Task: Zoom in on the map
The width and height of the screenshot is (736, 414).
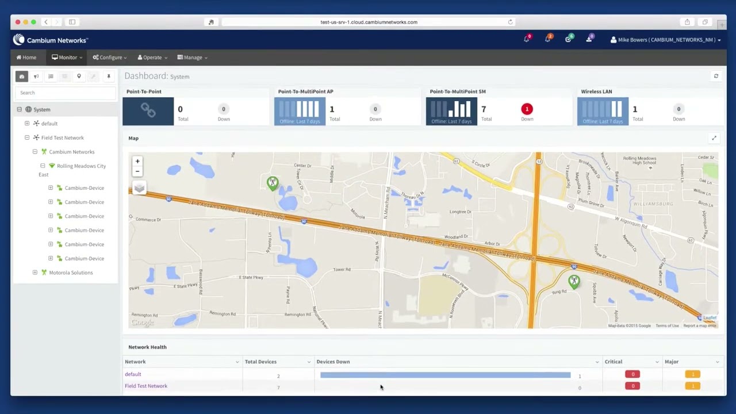Action: [137, 161]
